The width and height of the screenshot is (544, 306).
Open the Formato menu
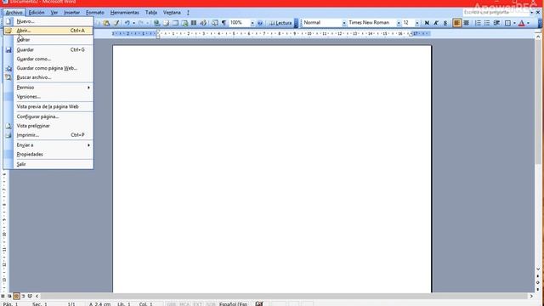point(94,13)
